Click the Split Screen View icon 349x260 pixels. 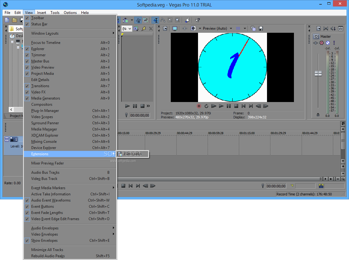pyautogui.click(x=193, y=28)
